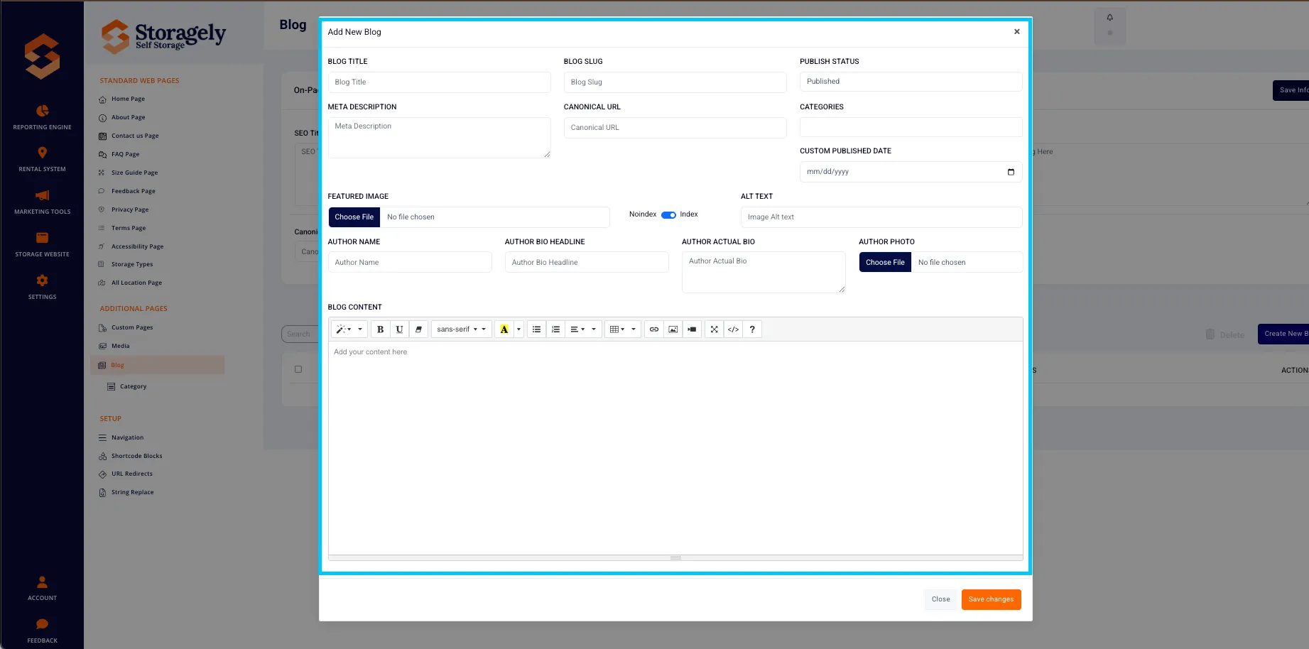Image resolution: width=1309 pixels, height=649 pixels.
Task: Click the Canonical URL field in dialog
Action: [675, 128]
